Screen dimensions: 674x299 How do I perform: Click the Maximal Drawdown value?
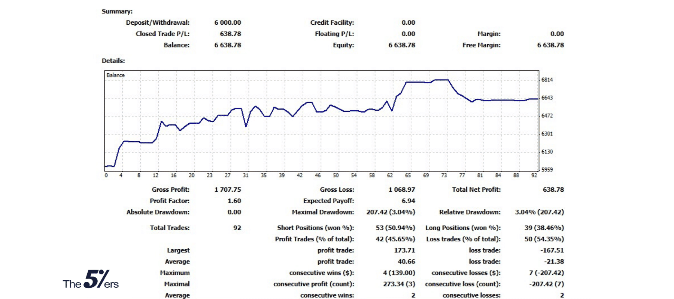coord(390,212)
